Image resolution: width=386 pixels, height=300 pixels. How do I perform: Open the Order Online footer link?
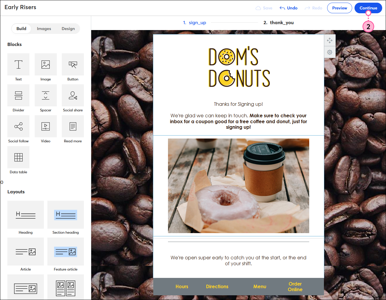pos(295,286)
